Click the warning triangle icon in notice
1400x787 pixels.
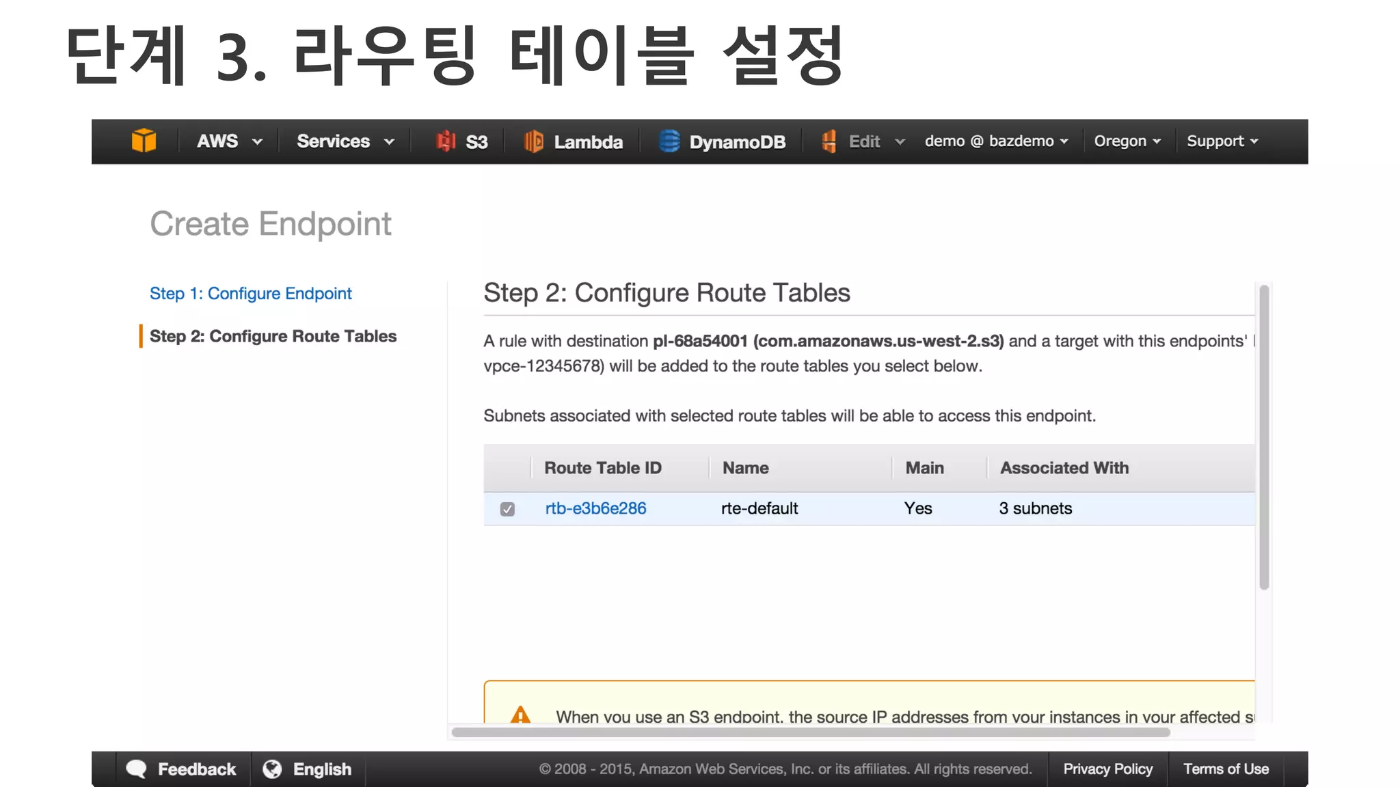[x=520, y=715]
